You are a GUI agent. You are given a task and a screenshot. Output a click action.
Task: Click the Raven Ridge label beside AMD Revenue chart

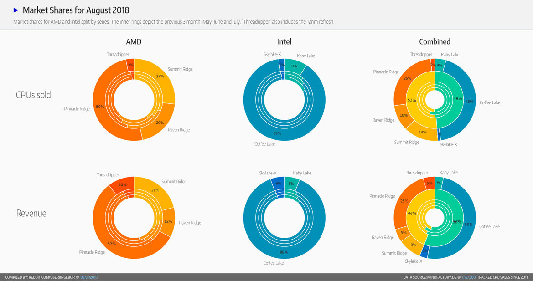pyautogui.click(x=190, y=223)
